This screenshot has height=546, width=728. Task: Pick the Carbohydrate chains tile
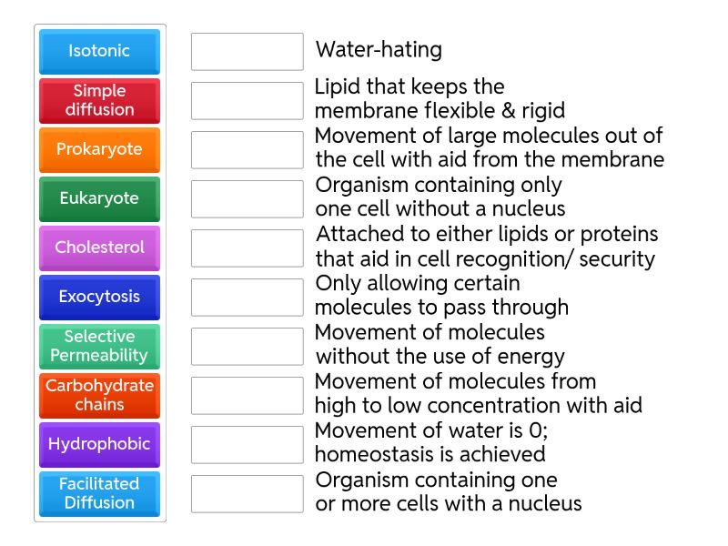[x=99, y=395]
